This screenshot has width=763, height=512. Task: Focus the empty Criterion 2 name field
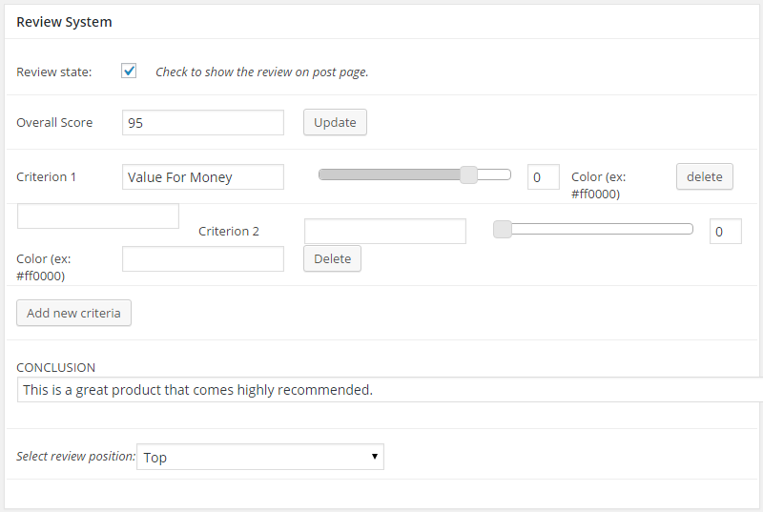point(384,231)
